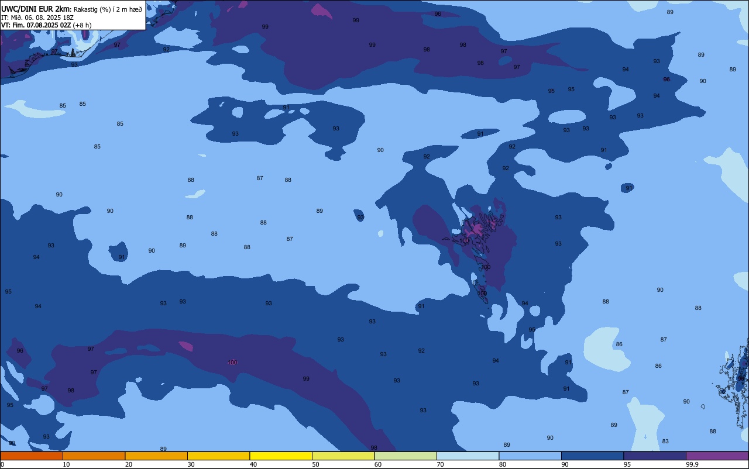This screenshot has width=749, height=469.
Task: Click the bright yellow 40–50 legend swatch
Action: [x=281, y=456]
